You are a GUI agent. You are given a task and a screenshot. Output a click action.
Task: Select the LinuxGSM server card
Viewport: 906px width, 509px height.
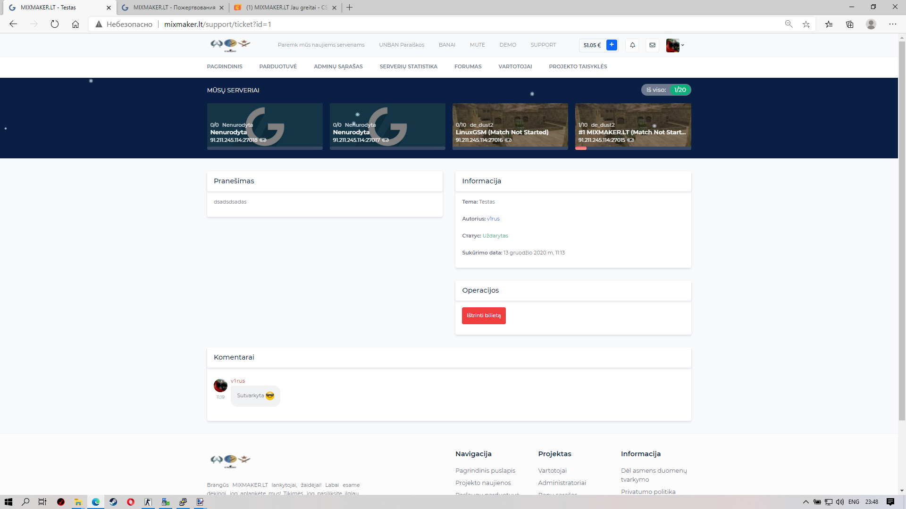510,126
